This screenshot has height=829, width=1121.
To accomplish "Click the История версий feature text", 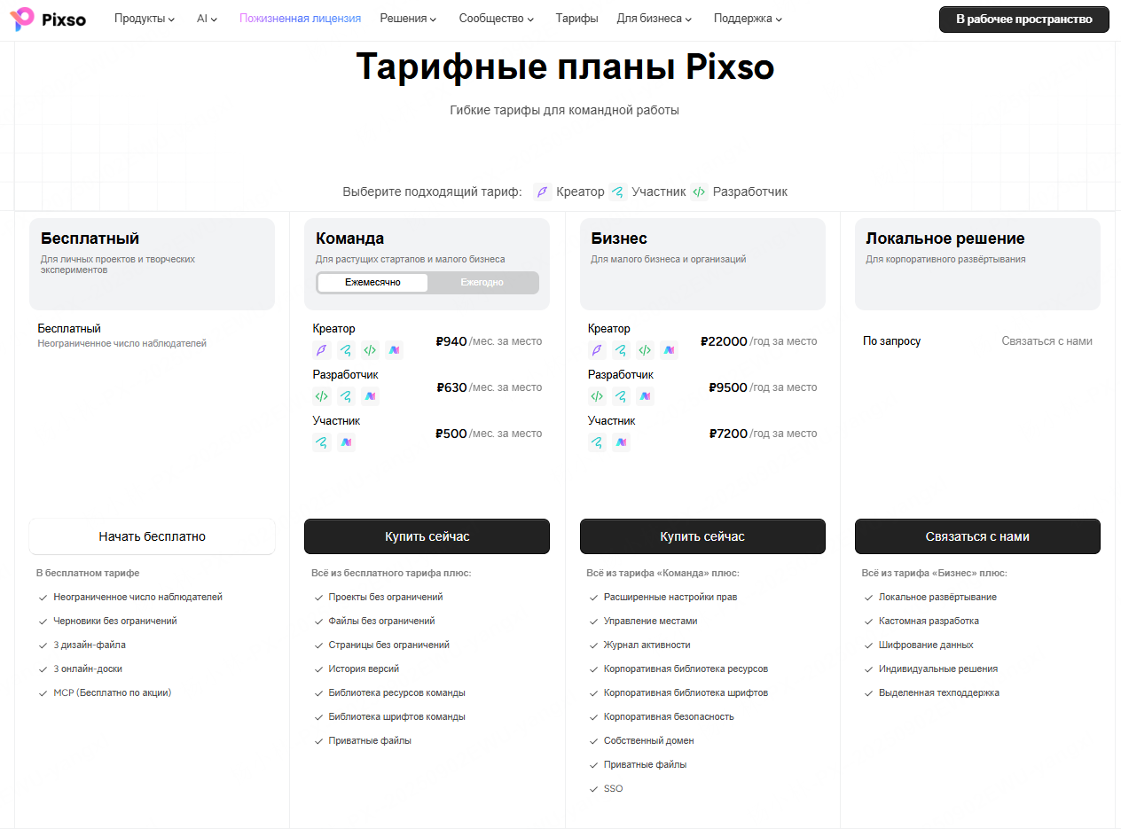I will (364, 669).
